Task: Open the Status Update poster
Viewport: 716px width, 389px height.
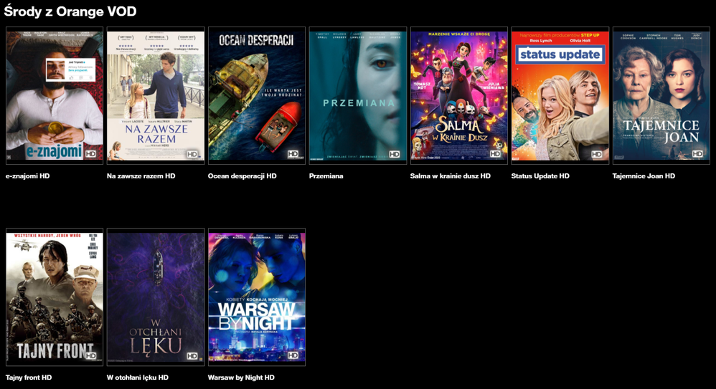Action: [x=560, y=96]
